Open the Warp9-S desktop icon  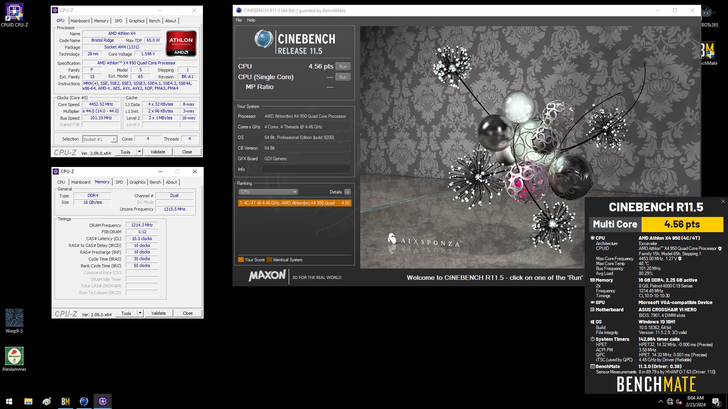pos(14,321)
